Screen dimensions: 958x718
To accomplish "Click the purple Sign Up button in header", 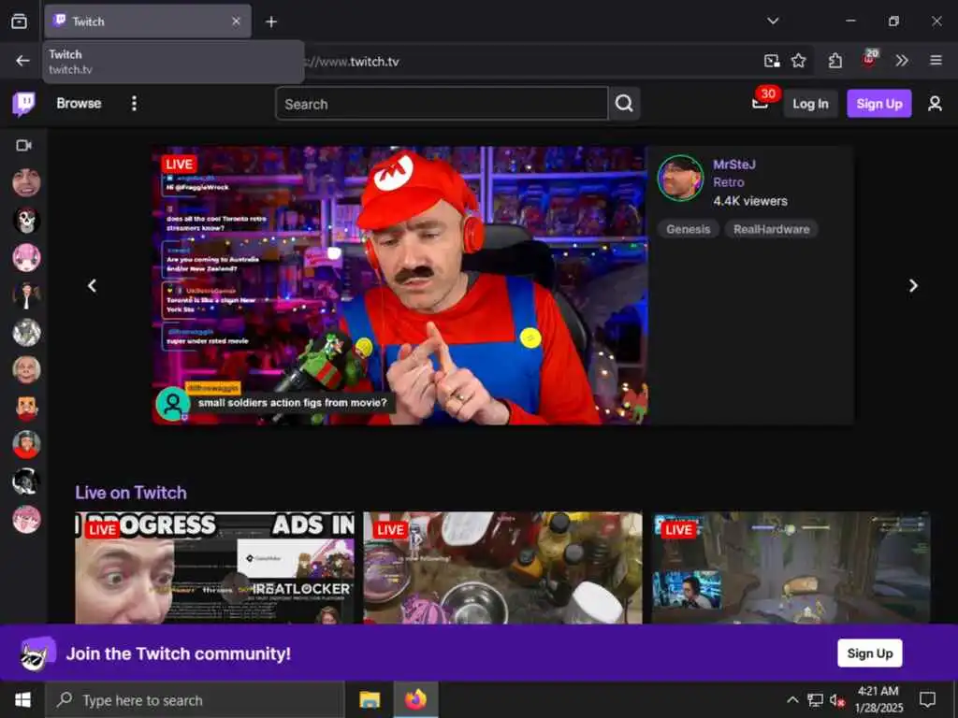I will click(x=878, y=104).
